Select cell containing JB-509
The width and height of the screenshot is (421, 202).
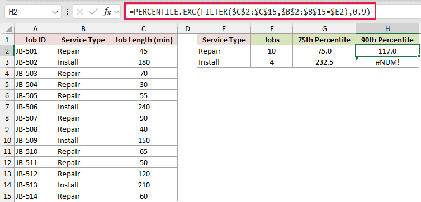point(35,141)
